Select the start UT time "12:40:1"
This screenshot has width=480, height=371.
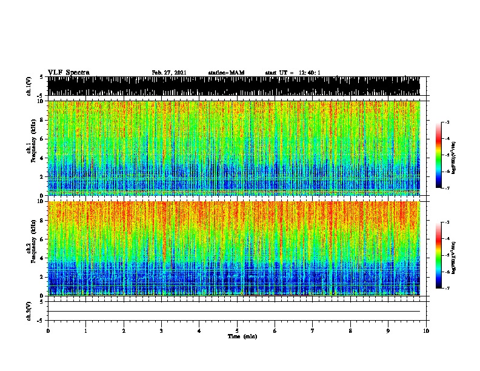pyautogui.click(x=310, y=73)
